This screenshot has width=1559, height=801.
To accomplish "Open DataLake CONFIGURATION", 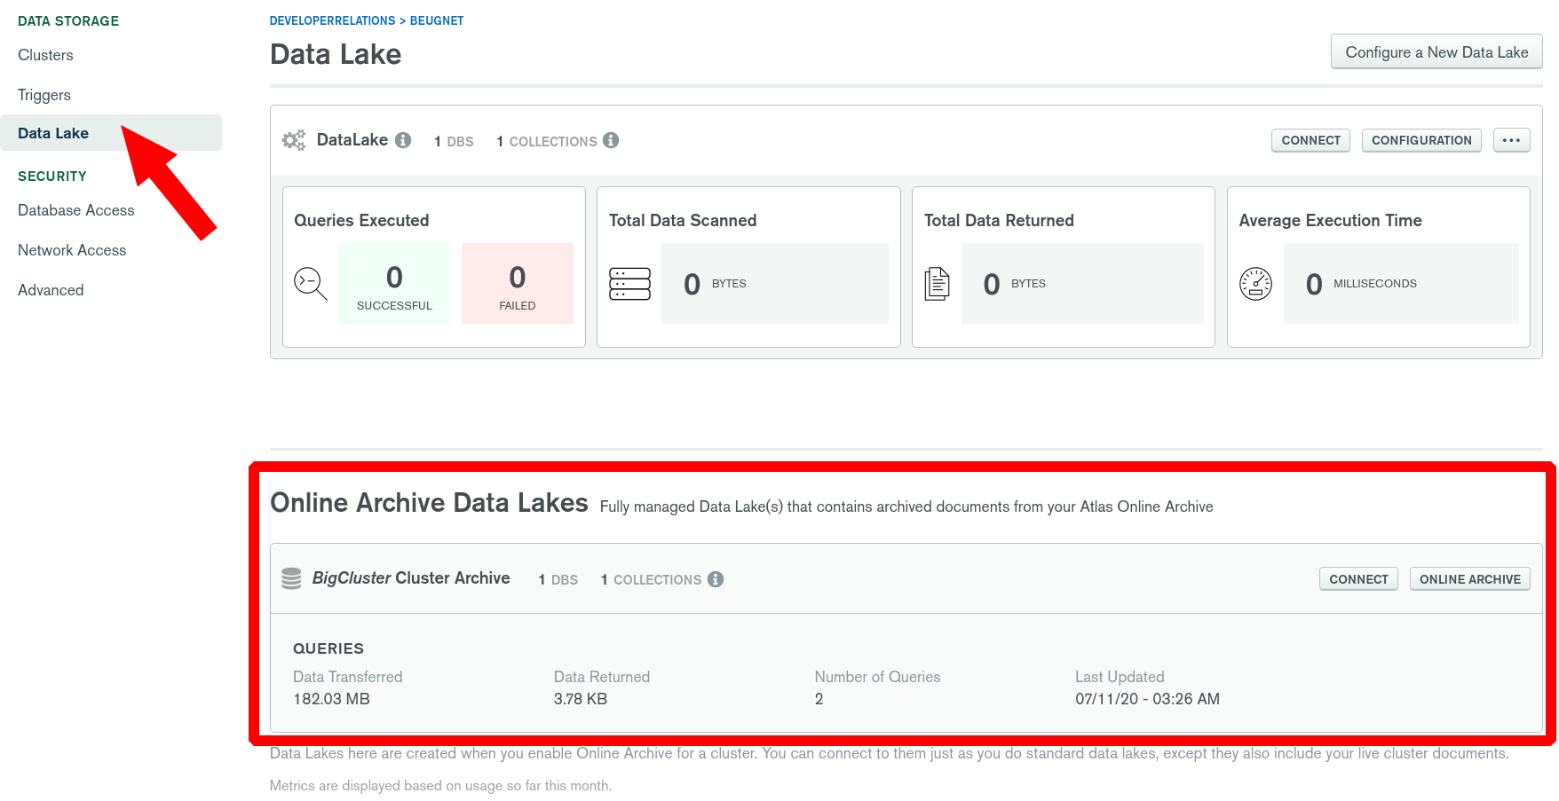I will 1421,140.
